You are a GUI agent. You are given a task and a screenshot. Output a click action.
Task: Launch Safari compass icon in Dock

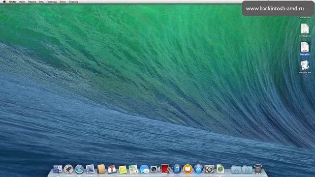point(79,169)
